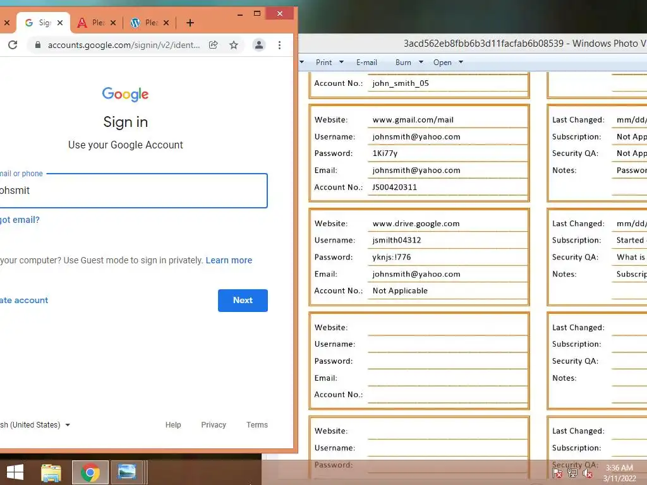Open the Help link in footer

click(x=173, y=425)
